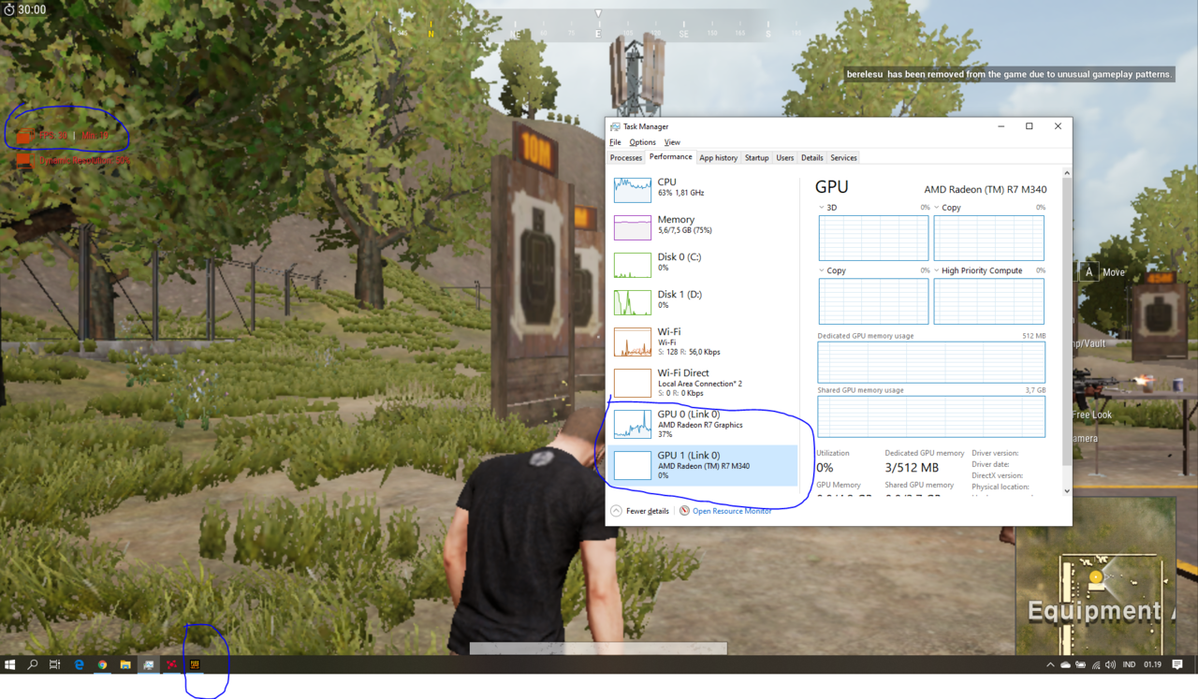Open OneDrive cloud tray icon

point(1065,664)
